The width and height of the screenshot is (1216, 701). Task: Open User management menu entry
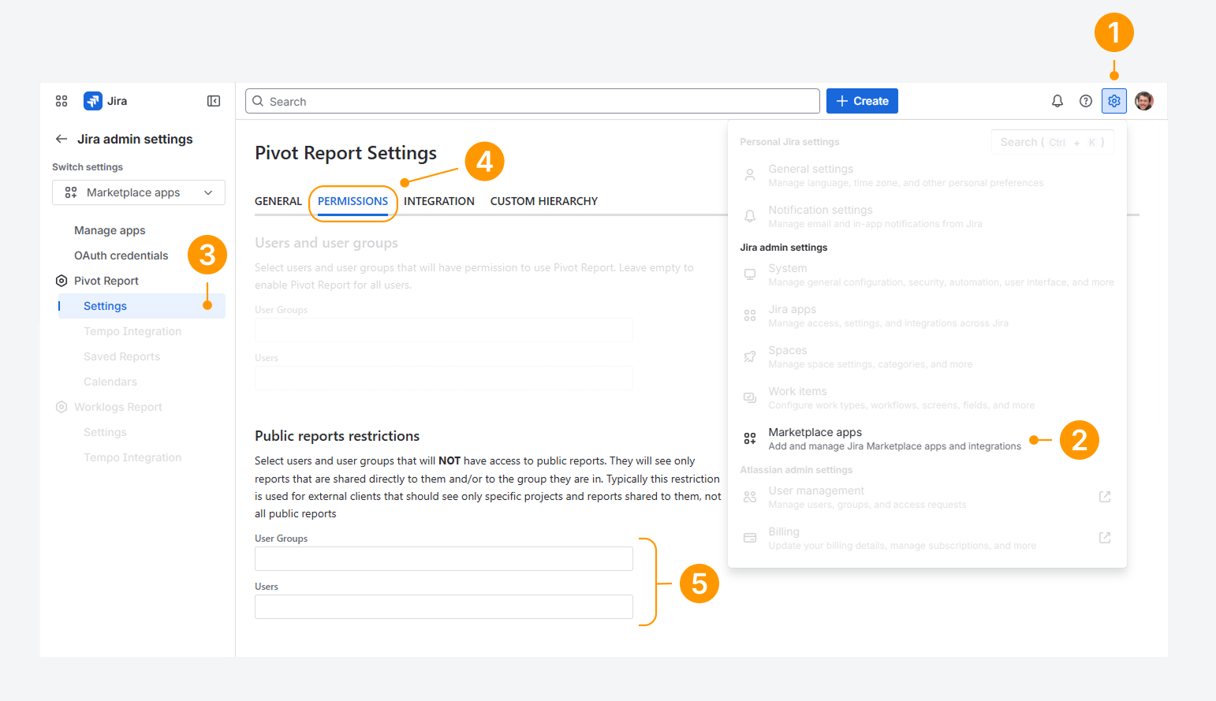pyautogui.click(x=927, y=497)
